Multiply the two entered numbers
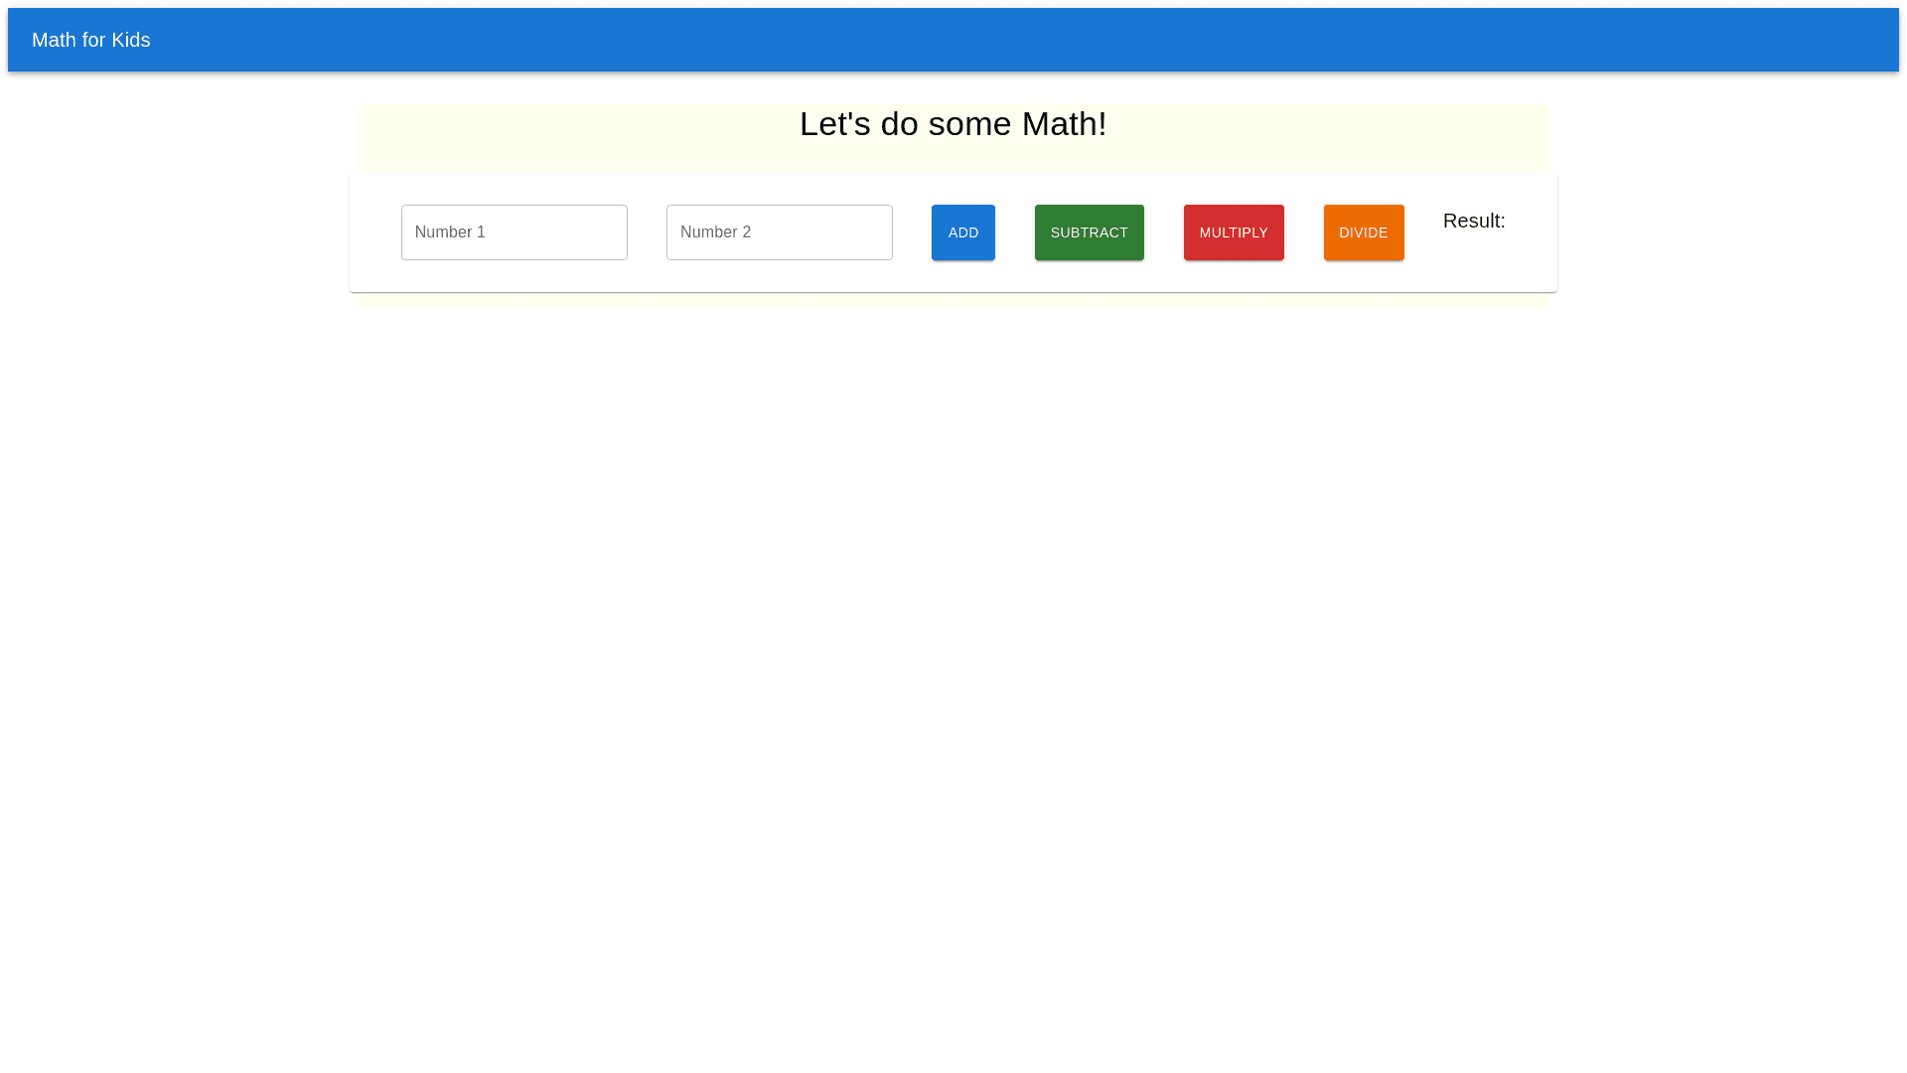 [1233, 232]
